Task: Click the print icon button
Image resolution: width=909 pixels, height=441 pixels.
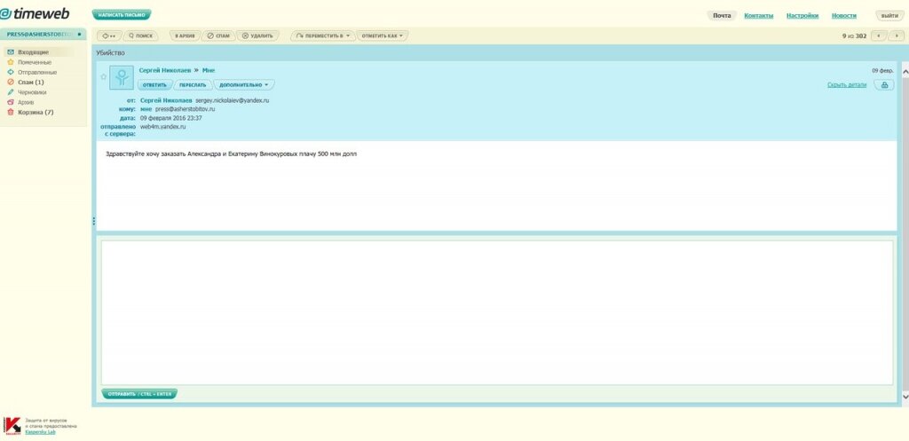Action: point(883,85)
